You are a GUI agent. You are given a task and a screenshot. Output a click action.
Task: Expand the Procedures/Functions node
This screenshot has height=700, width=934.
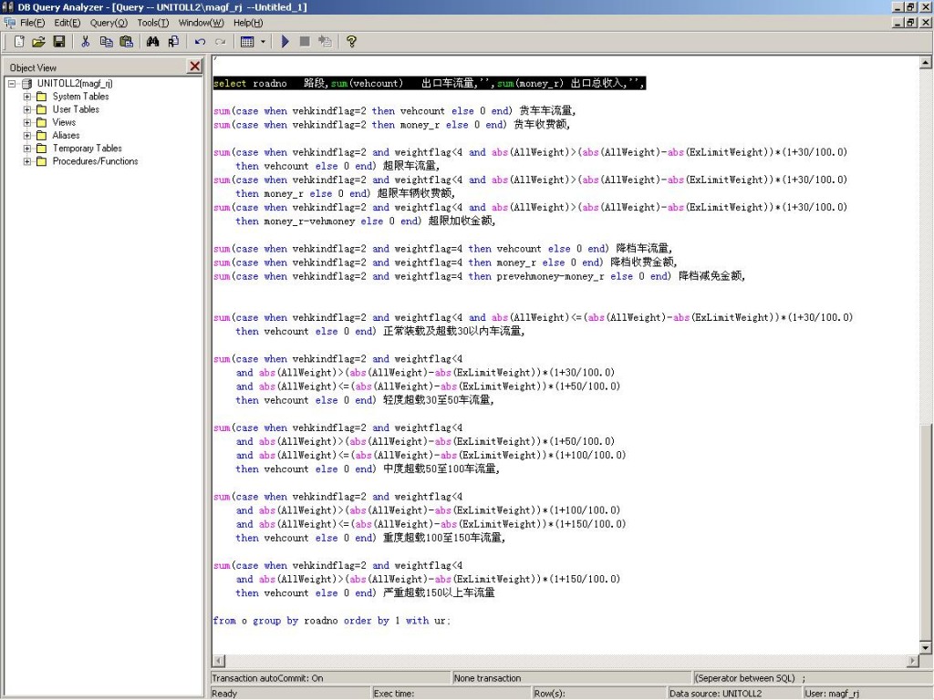pos(27,161)
